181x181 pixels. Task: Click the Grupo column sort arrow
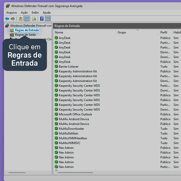click(138, 30)
